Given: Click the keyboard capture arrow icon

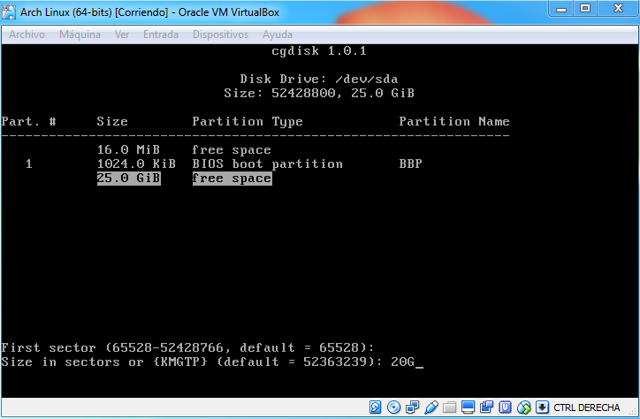Looking at the screenshot, I should coord(542,408).
